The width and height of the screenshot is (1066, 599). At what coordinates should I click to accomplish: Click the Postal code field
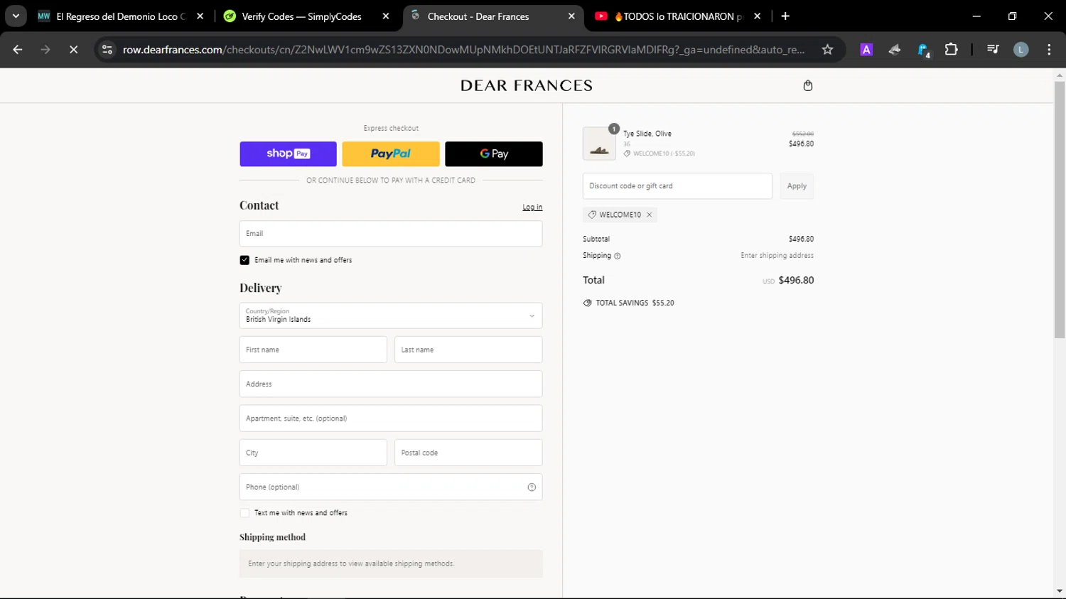pos(468,453)
